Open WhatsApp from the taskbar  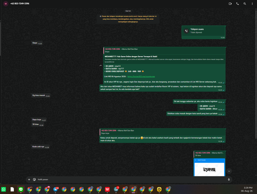point(4,189)
